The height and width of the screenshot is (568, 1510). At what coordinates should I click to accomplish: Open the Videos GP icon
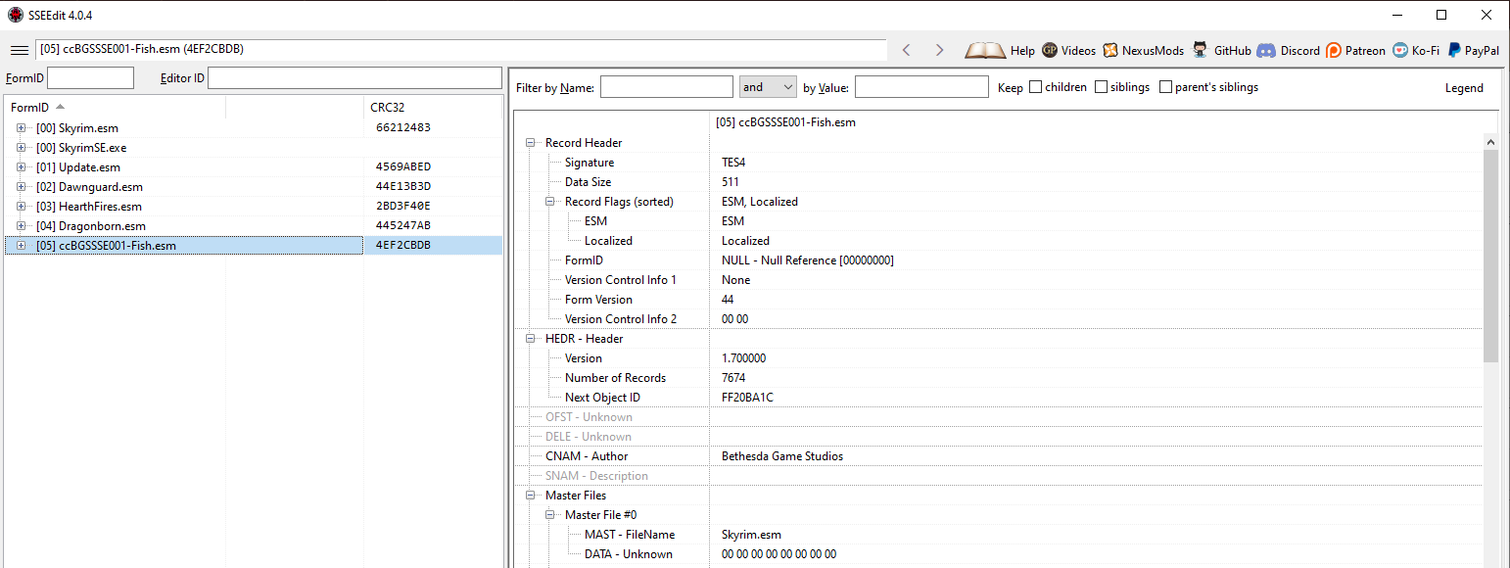click(1050, 50)
